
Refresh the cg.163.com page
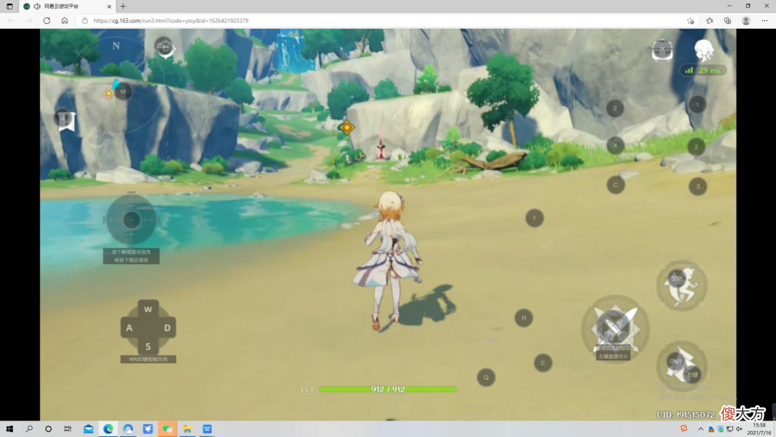[x=47, y=20]
